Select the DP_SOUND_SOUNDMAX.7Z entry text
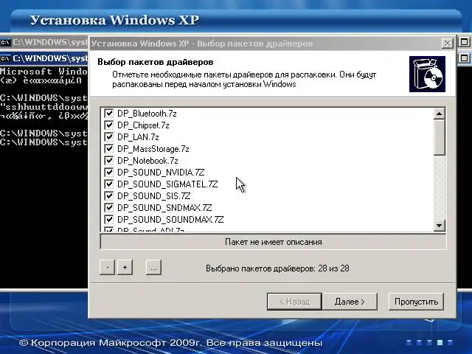Image resolution: width=472 pixels, height=354 pixels. coord(170,220)
